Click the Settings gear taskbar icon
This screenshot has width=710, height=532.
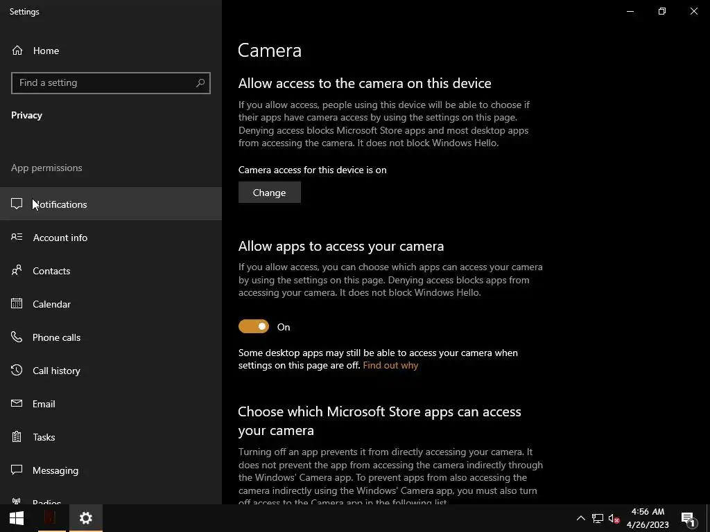(85, 518)
